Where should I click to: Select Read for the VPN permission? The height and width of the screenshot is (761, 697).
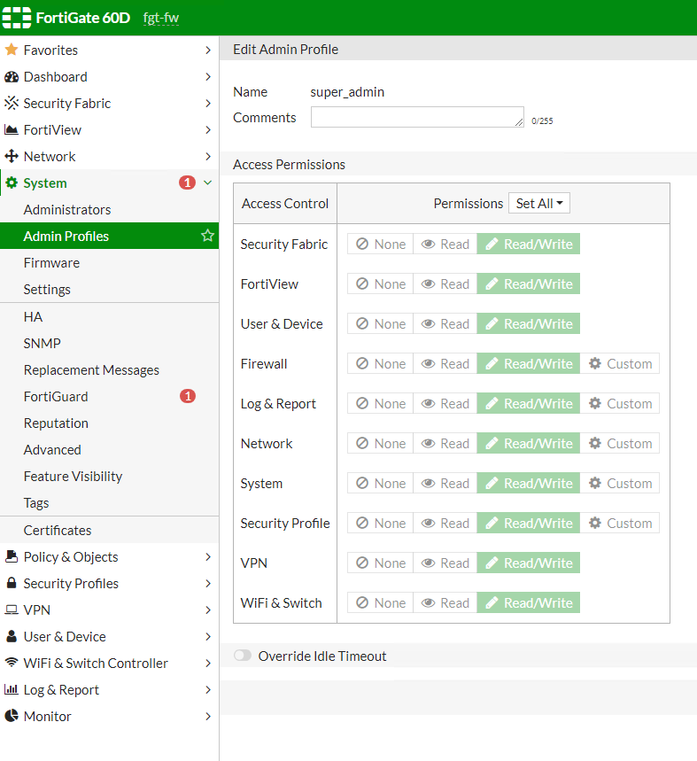tap(445, 563)
